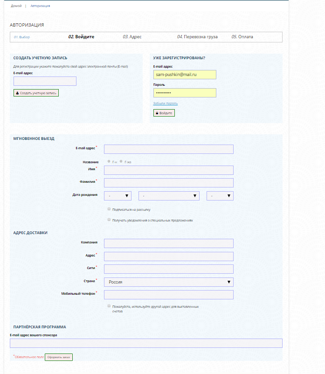Screen dimensions: 325x374
Task: Go to step 01. Выбор
Action: point(22,37)
